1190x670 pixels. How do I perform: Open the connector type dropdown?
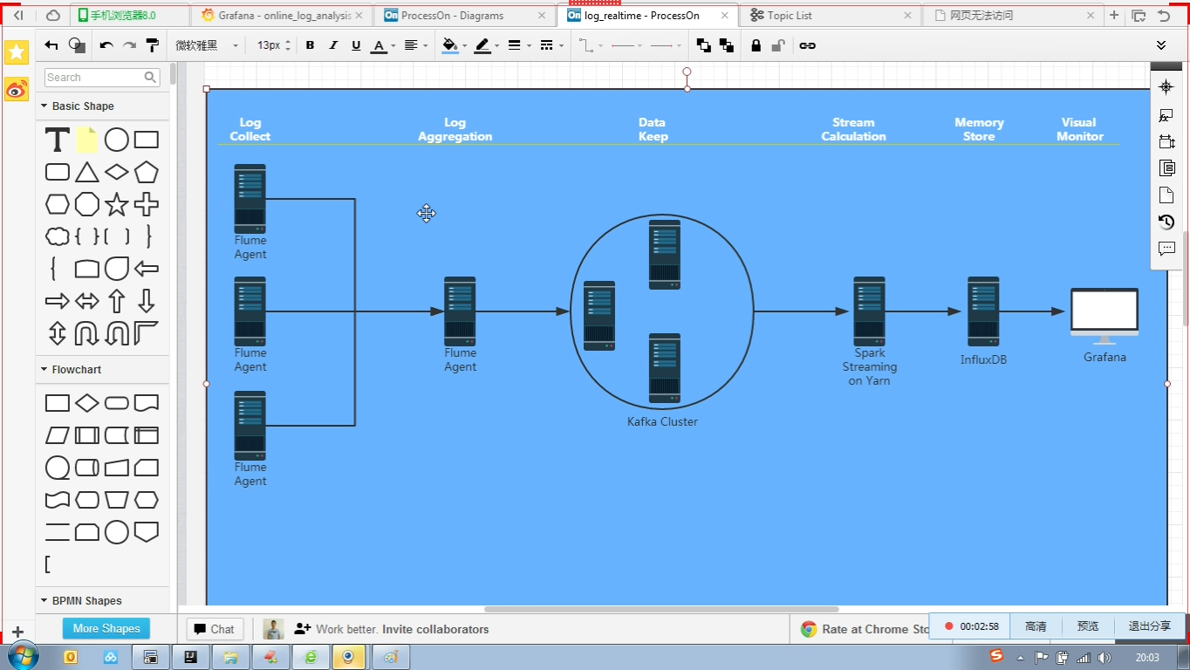591,45
